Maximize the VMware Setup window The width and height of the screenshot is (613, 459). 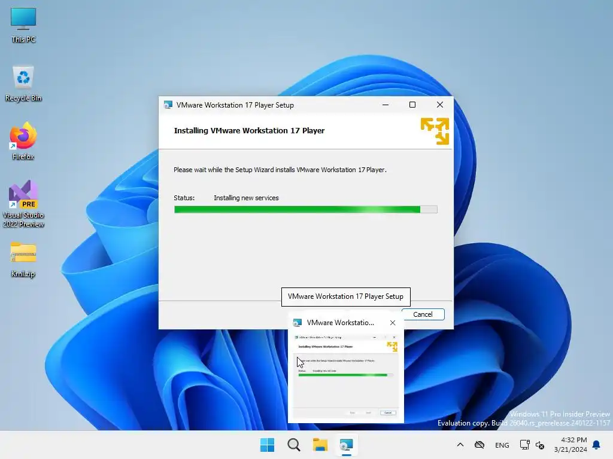click(412, 105)
